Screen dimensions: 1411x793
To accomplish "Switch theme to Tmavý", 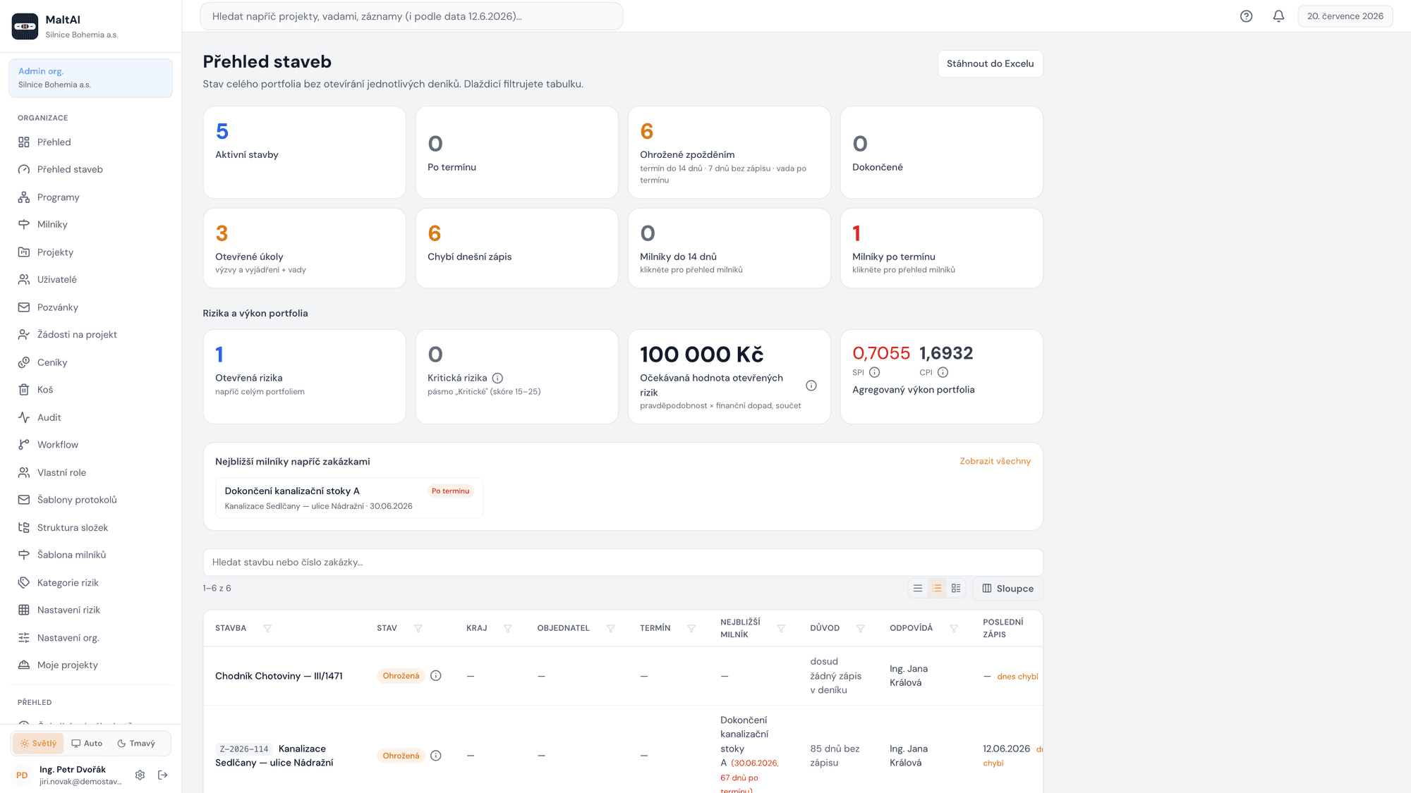I will point(136,743).
